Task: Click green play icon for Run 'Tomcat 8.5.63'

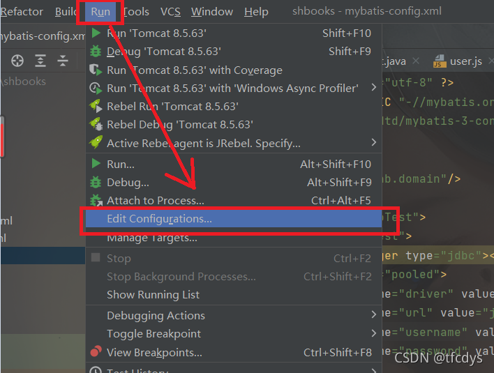Action: tap(96, 33)
